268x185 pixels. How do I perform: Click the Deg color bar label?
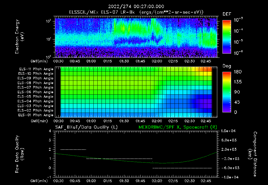tap(227, 66)
